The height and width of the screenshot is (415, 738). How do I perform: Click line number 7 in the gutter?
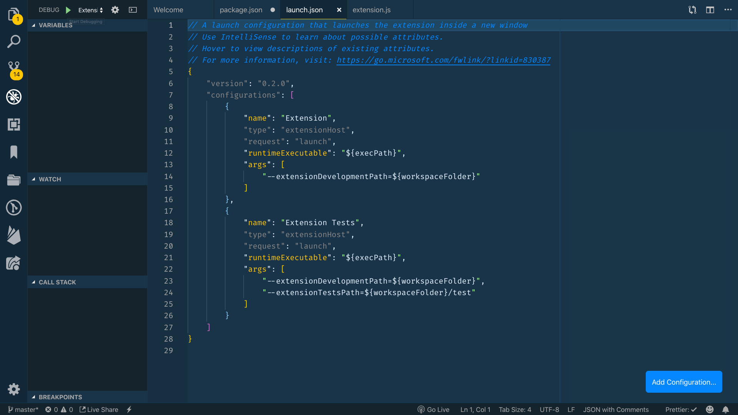(x=171, y=95)
